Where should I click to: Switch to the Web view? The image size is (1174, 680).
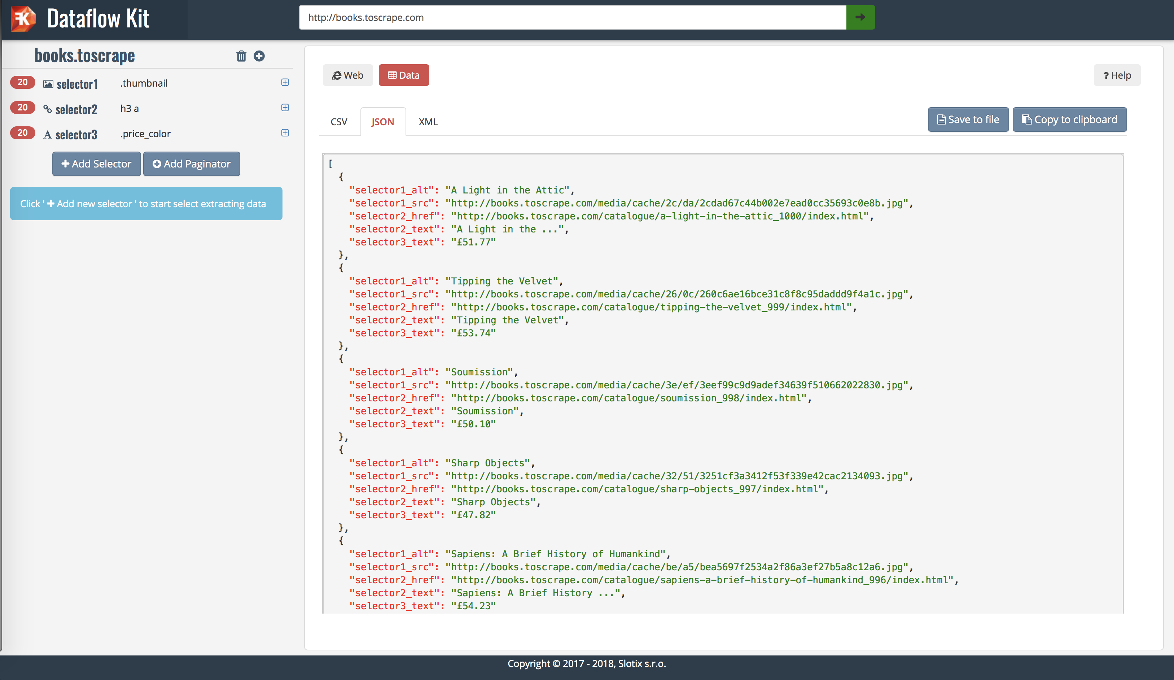click(347, 75)
